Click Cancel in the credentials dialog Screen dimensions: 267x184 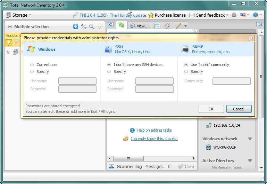(239, 109)
